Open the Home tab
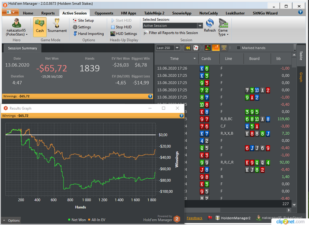This screenshot has height=225, width=309. 28,13
